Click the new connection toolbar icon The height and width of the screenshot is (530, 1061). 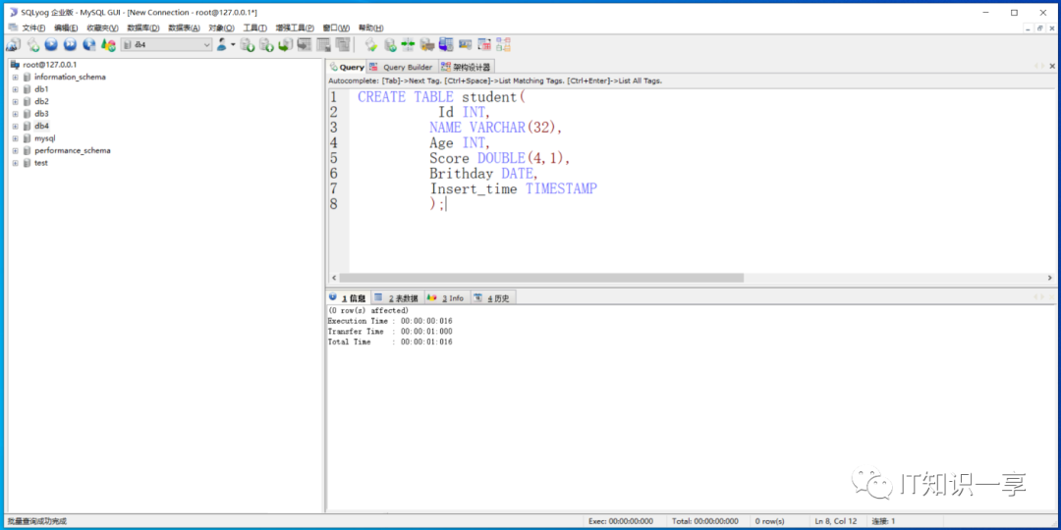pos(13,45)
